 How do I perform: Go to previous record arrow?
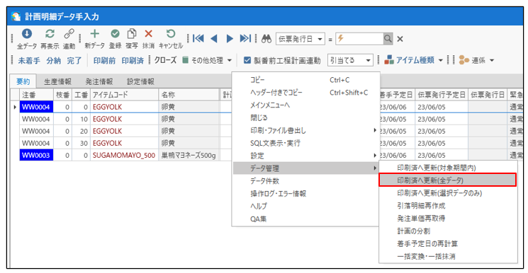(214, 39)
